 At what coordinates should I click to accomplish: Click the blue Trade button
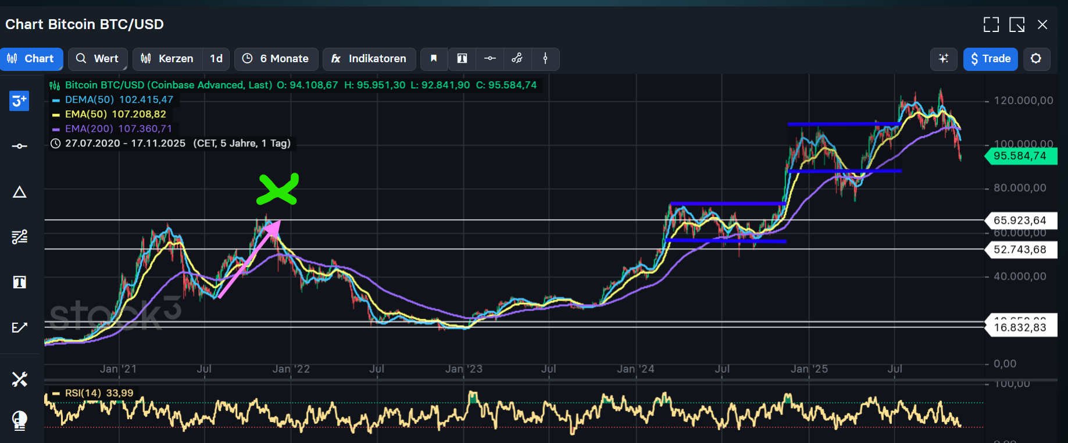point(990,59)
